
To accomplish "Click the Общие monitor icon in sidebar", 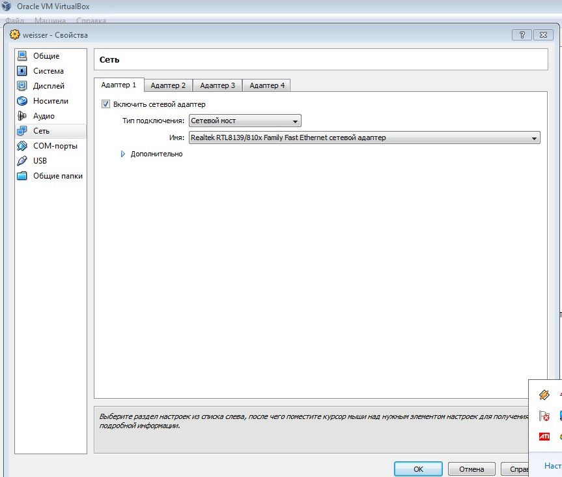I will pyautogui.click(x=22, y=55).
